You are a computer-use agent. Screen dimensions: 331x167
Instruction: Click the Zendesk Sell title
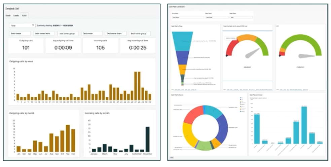[x=12, y=9]
